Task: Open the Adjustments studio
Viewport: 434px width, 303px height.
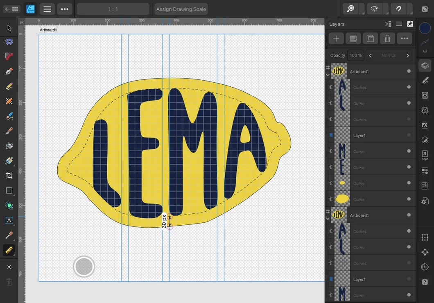Action: coord(425,140)
